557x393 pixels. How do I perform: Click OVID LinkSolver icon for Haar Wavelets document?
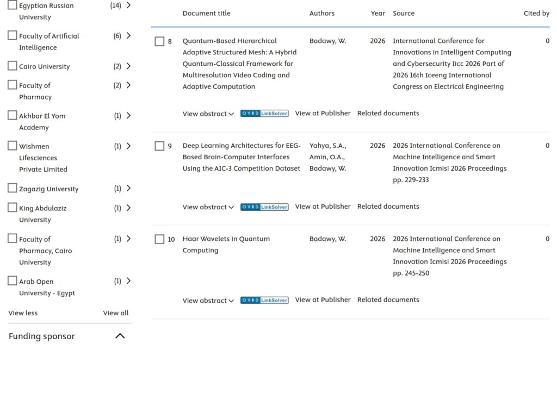point(264,301)
